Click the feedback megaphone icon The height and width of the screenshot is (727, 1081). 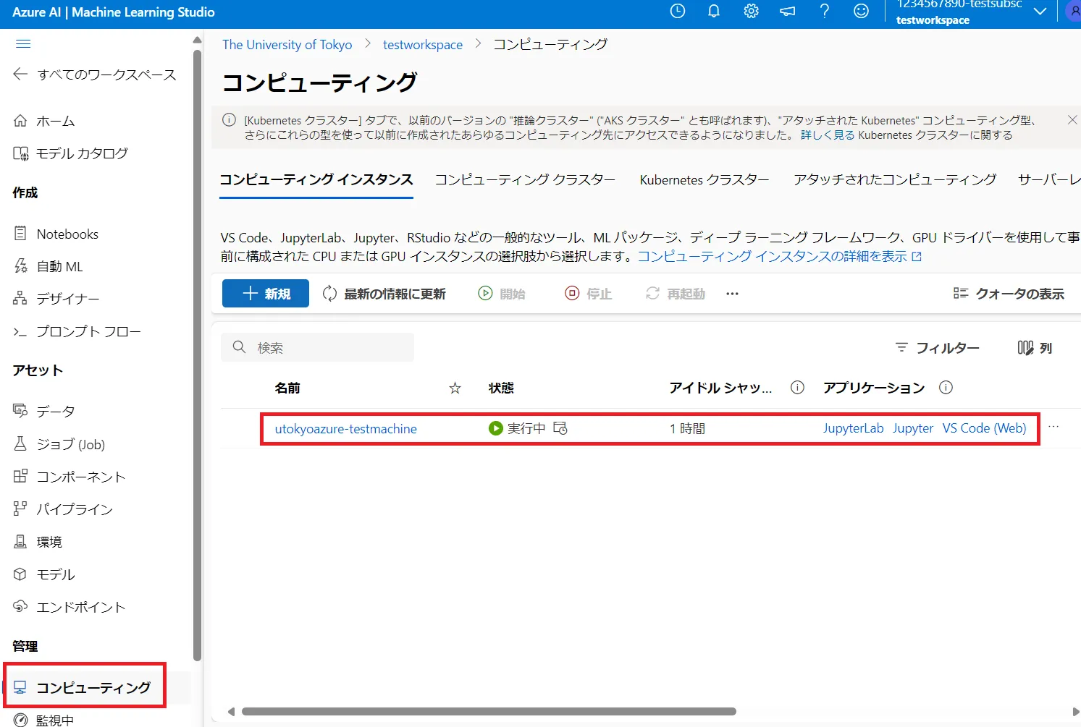pyautogui.click(x=787, y=11)
